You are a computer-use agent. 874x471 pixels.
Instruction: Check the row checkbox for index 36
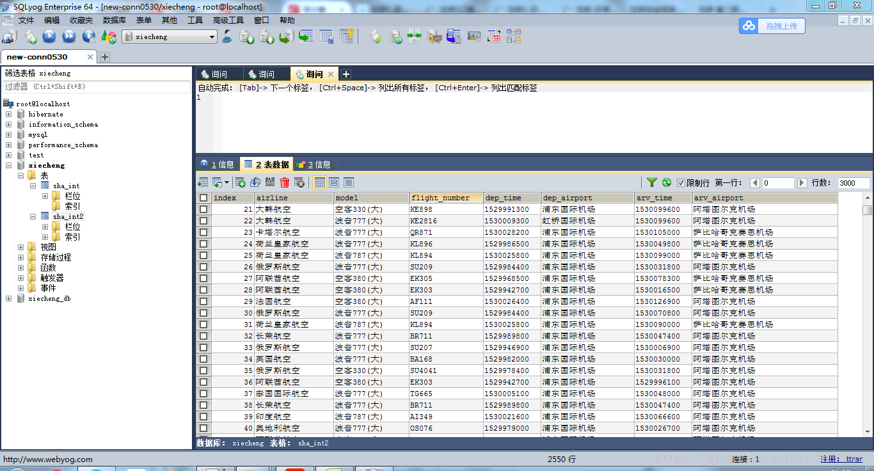click(203, 382)
